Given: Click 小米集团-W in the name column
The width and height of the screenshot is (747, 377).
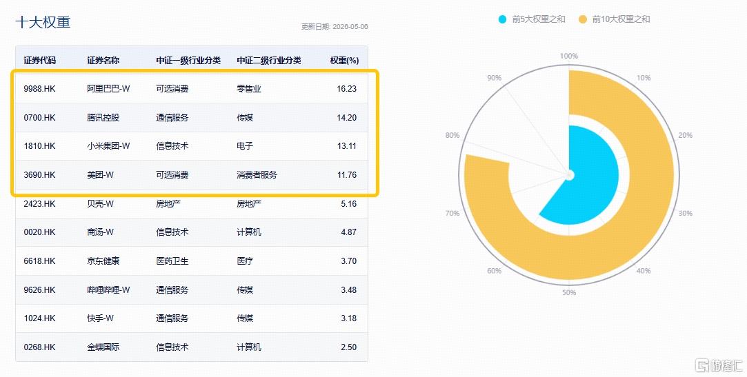Looking at the screenshot, I should click(108, 146).
